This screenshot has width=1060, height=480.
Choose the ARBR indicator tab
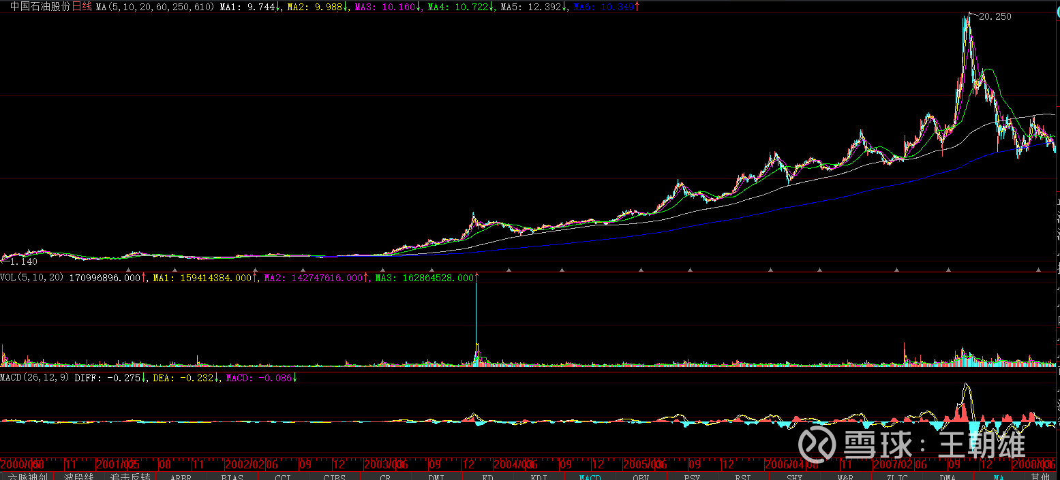181,477
